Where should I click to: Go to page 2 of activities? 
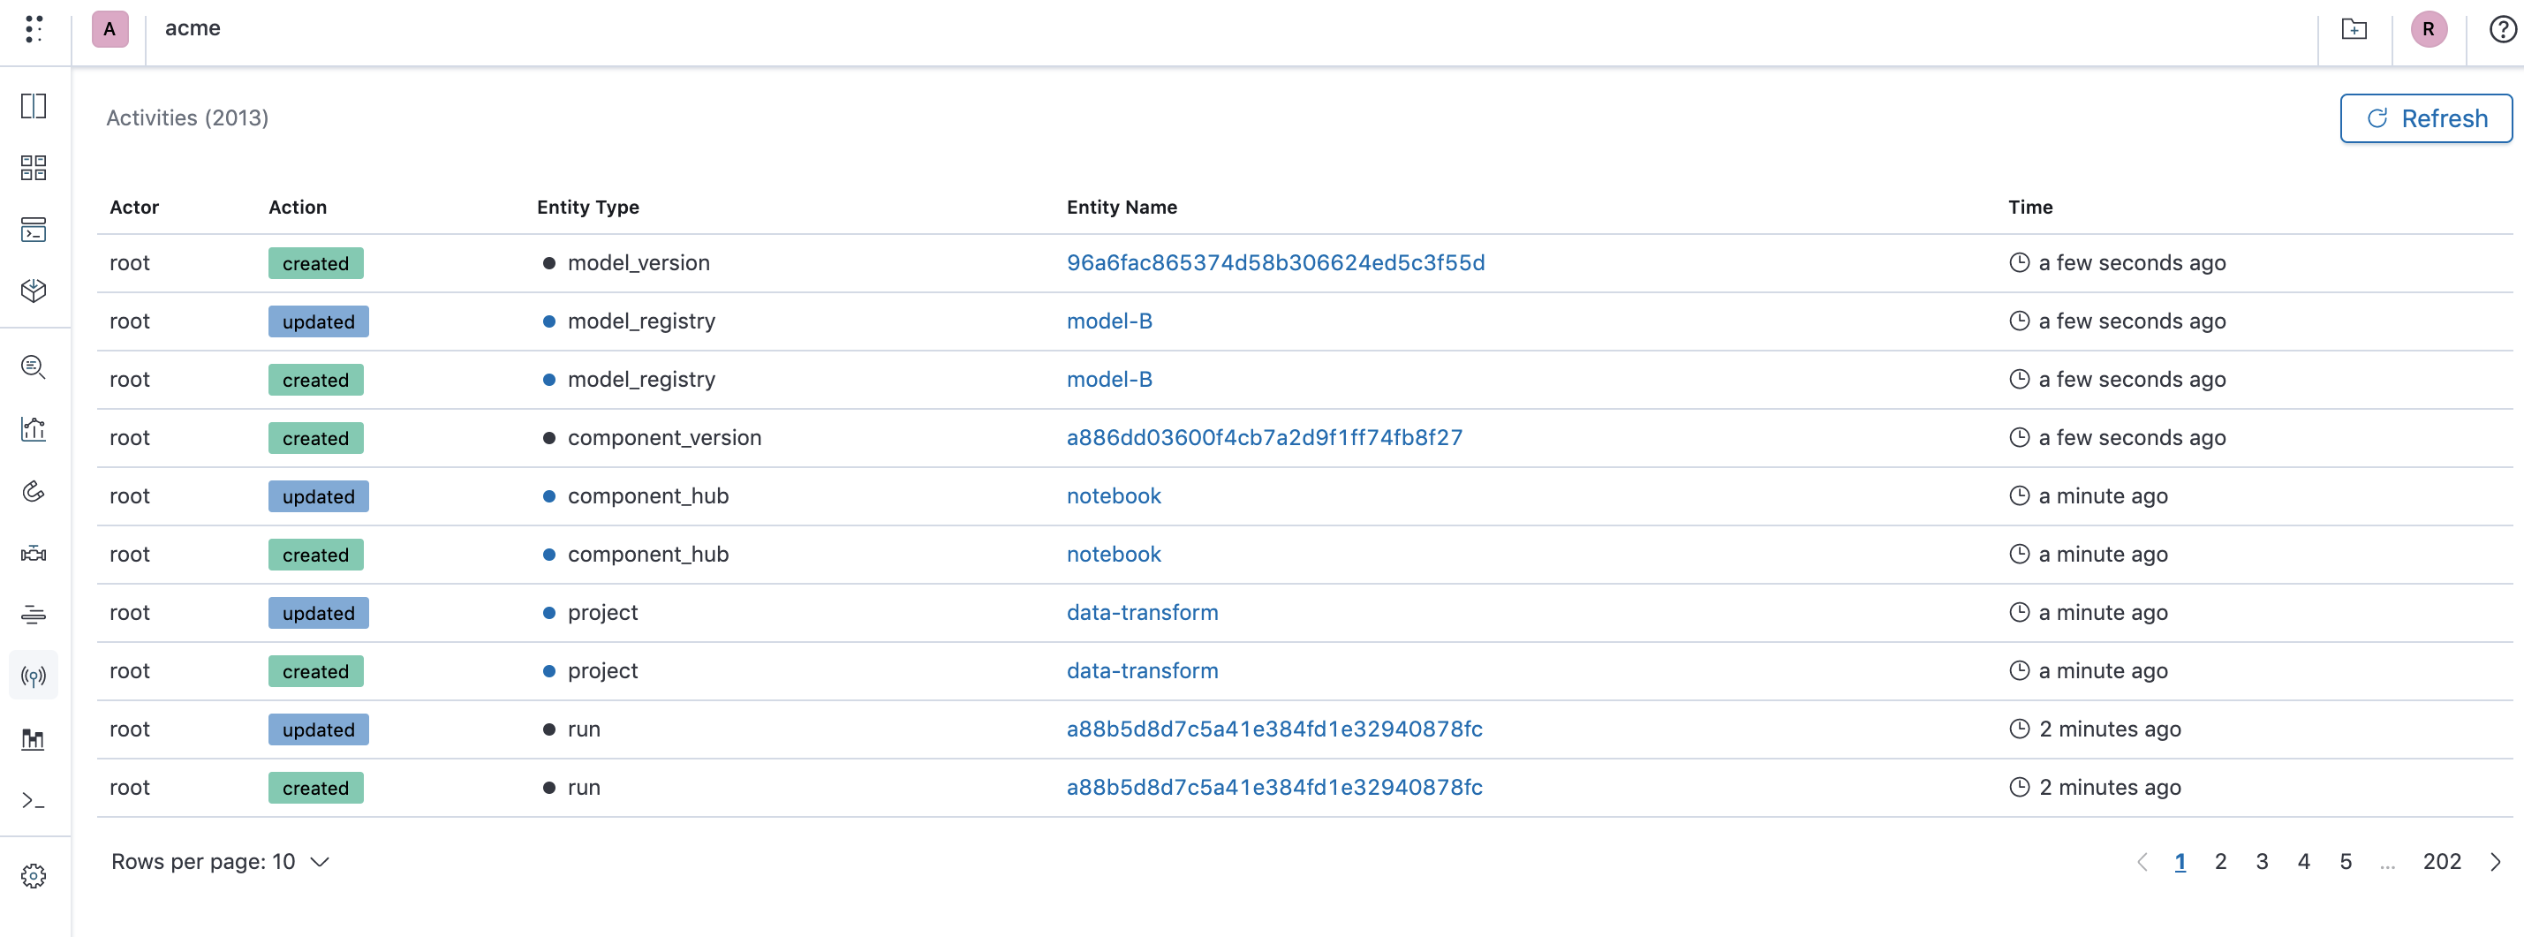(x=2220, y=862)
